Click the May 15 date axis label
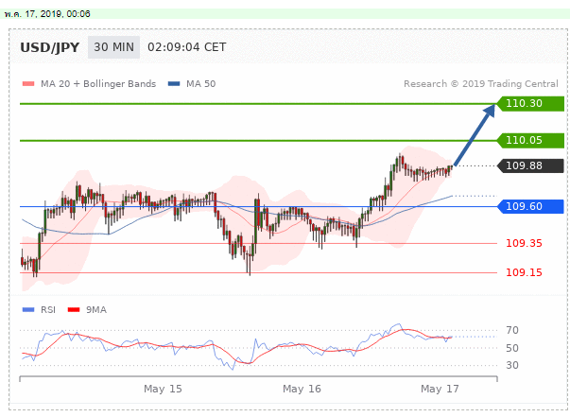Screen dimensions: 570x417 click(x=163, y=389)
